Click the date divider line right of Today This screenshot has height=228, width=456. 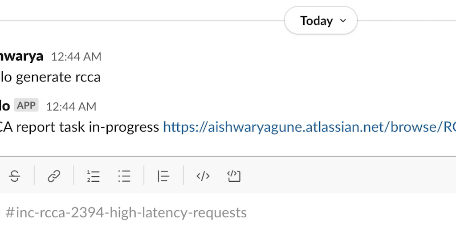(x=405, y=20)
